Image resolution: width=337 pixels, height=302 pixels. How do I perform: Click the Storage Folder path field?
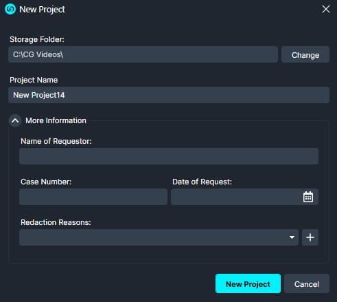143,54
